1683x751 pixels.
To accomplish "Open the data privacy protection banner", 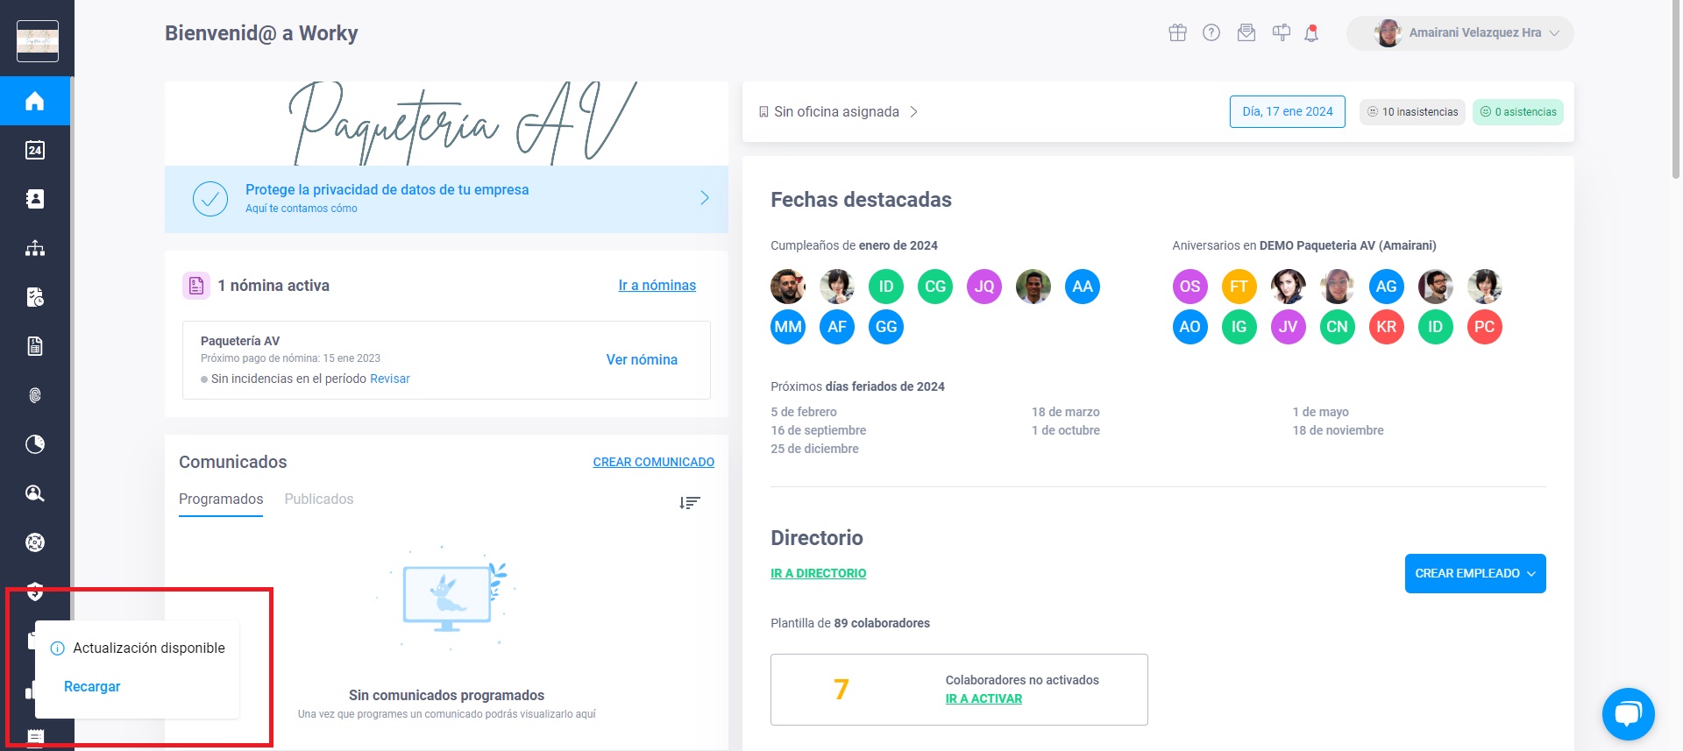I will [x=446, y=199].
